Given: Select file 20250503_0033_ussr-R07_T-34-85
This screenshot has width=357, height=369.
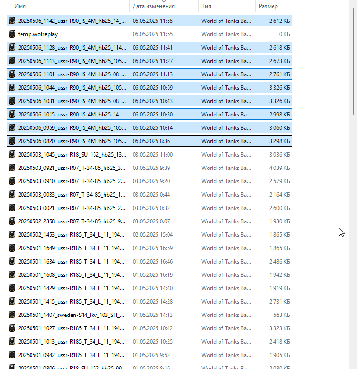Looking at the screenshot, I should [149, 195].
